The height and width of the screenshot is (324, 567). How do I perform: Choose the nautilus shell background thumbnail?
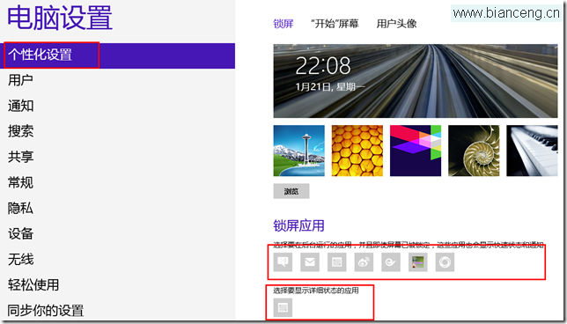pyautogui.click(x=474, y=151)
